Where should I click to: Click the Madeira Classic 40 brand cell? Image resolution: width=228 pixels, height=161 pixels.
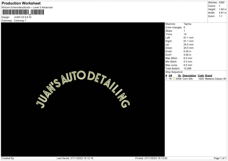215,79
